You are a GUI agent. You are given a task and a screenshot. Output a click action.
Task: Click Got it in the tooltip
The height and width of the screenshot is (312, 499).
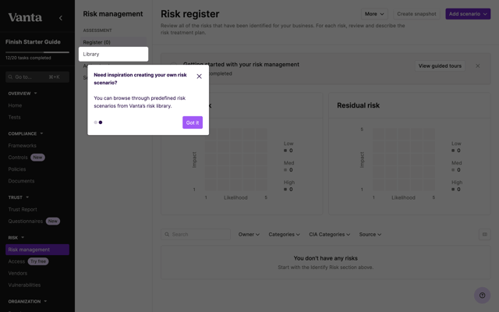[x=193, y=122]
